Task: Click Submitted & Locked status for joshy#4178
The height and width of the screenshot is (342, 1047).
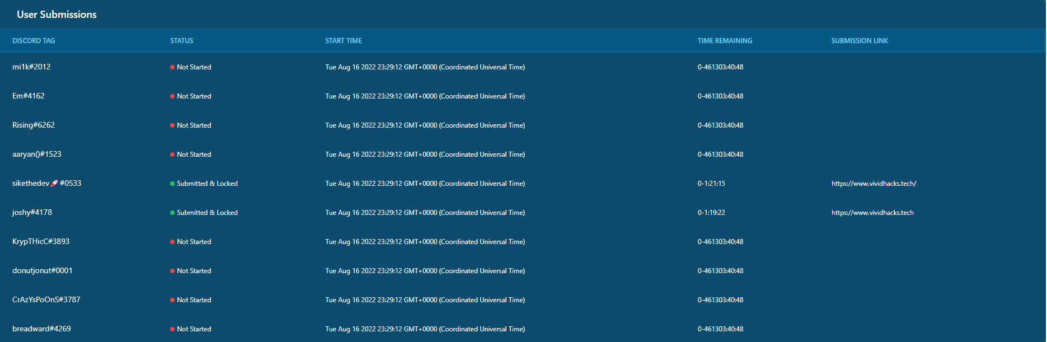Action: point(204,213)
